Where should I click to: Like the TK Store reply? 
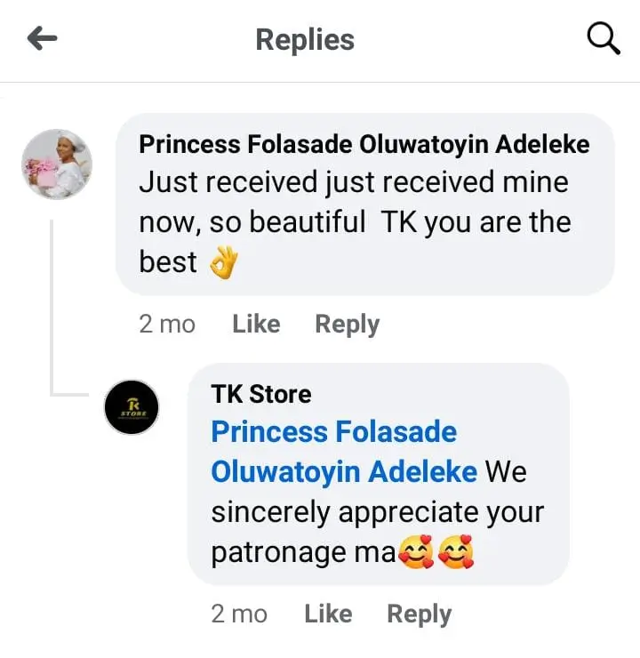(x=328, y=614)
